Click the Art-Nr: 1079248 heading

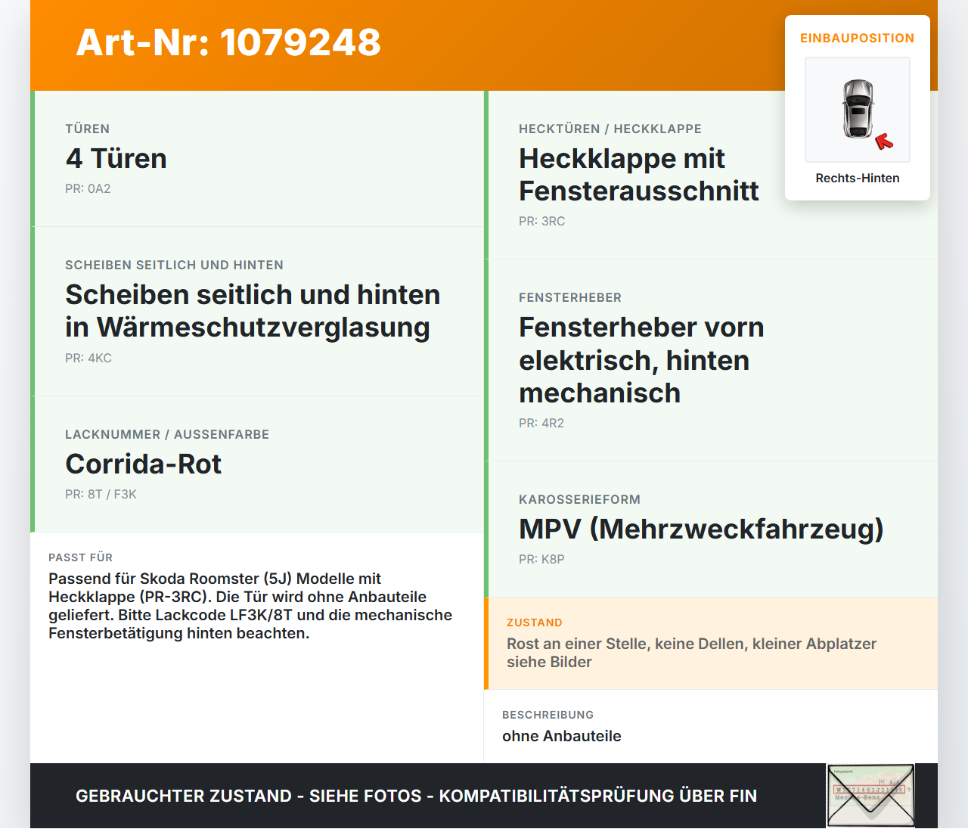click(228, 42)
